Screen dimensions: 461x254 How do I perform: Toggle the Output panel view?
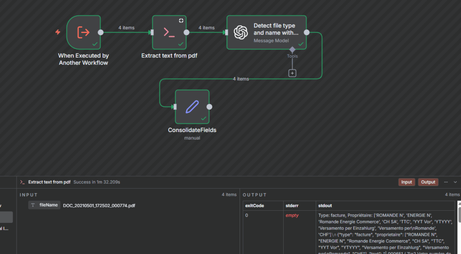coord(428,182)
